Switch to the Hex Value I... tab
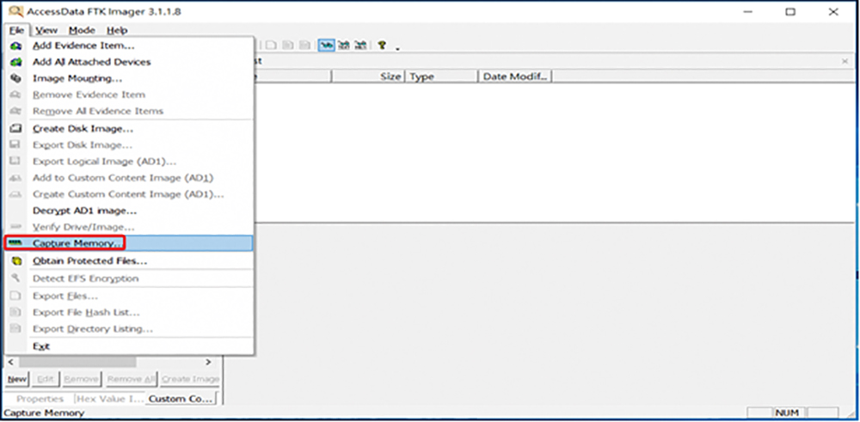Viewport: 860px width, 422px height. tap(109, 399)
